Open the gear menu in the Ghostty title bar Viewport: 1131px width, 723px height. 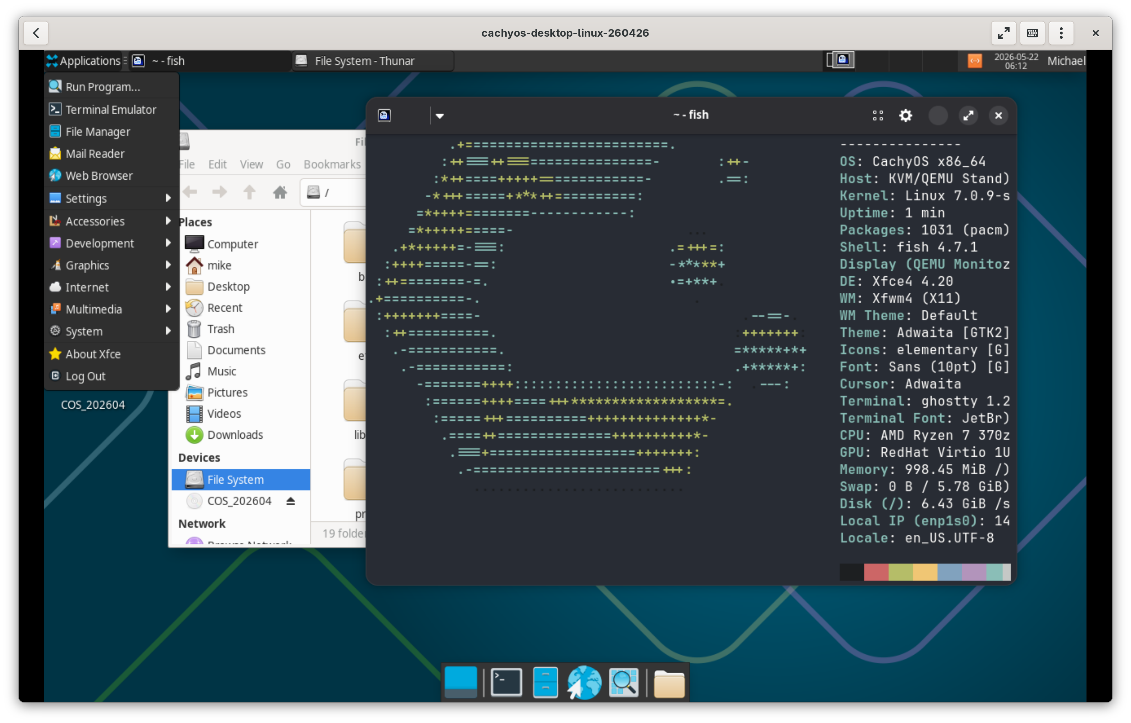coord(905,116)
